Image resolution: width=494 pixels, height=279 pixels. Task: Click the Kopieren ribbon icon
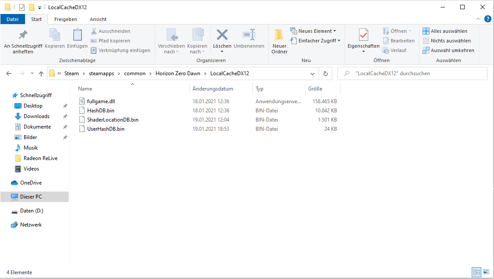[x=55, y=35]
